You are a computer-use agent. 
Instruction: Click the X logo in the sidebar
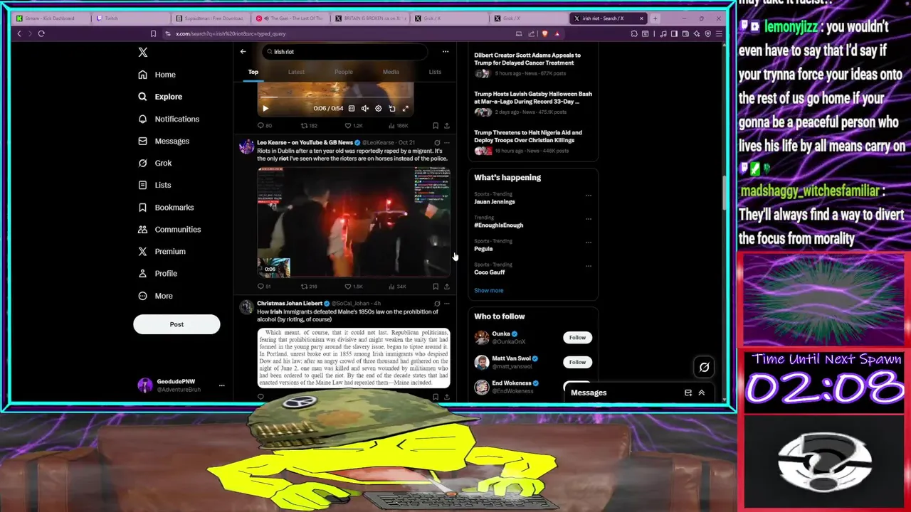click(x=143, y=53)
